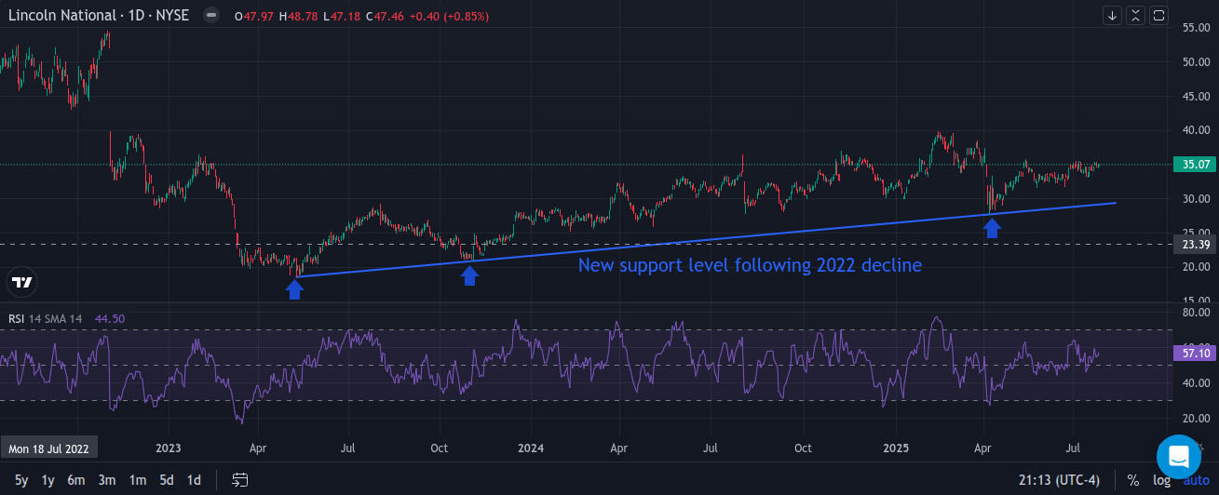The width and height of the screenshot is (1219, 495).
Task: Click the RSI value label 57.10
Action: (1196, 353)
